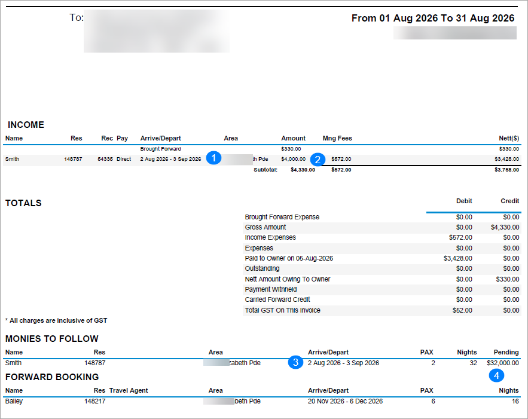Click the 'Gross Amount' row label

click(x=265, y=227)
